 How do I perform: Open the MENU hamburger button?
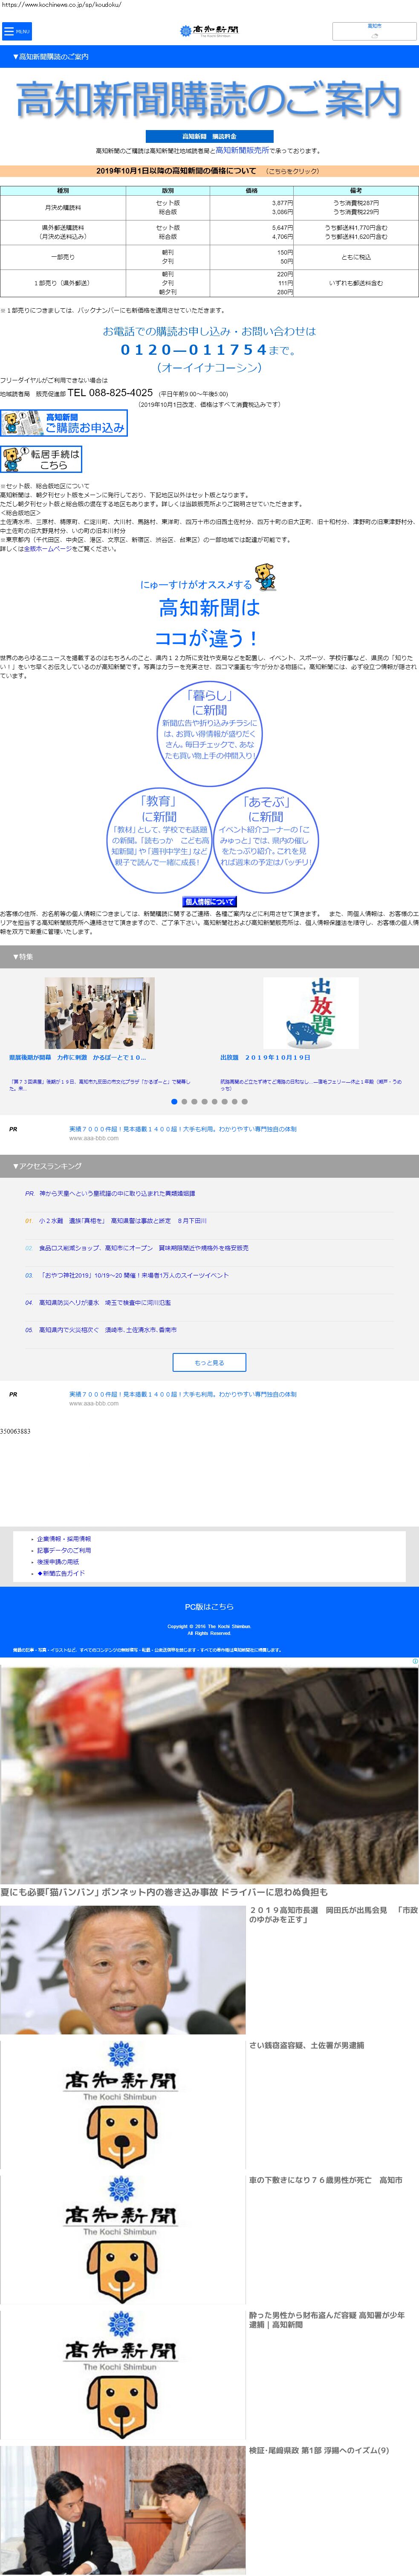pyautogui.click(x=16, y=31)
